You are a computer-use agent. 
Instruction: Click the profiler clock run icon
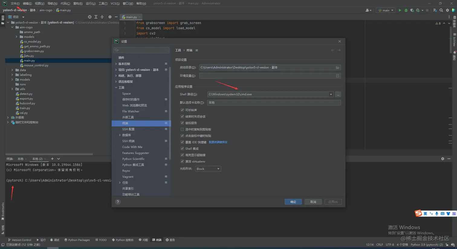tap(418, 10)
